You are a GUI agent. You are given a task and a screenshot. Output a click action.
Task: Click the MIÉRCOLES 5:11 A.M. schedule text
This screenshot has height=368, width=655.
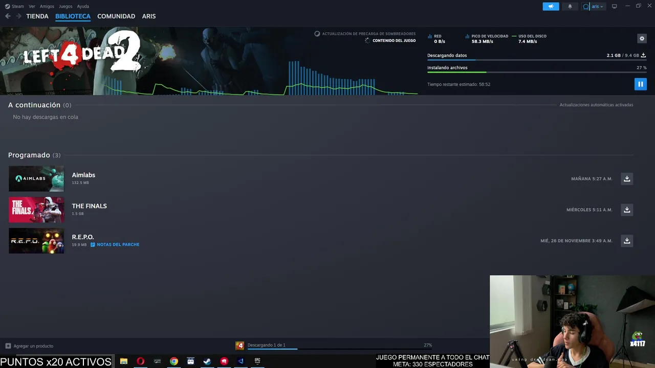[589, 210]
